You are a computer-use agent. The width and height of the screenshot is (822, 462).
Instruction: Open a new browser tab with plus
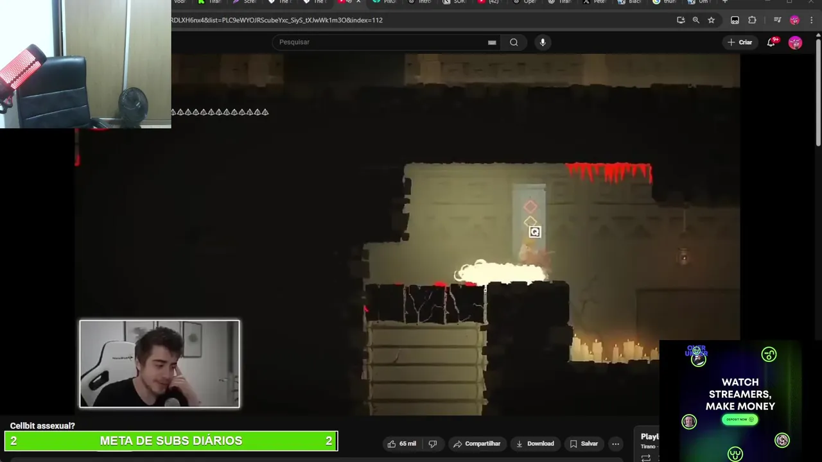coord(724,2)
